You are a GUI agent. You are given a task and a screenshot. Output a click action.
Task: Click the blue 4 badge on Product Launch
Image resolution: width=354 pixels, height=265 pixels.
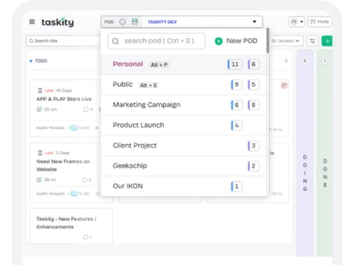pyautogui.click(x=236, y=125)
